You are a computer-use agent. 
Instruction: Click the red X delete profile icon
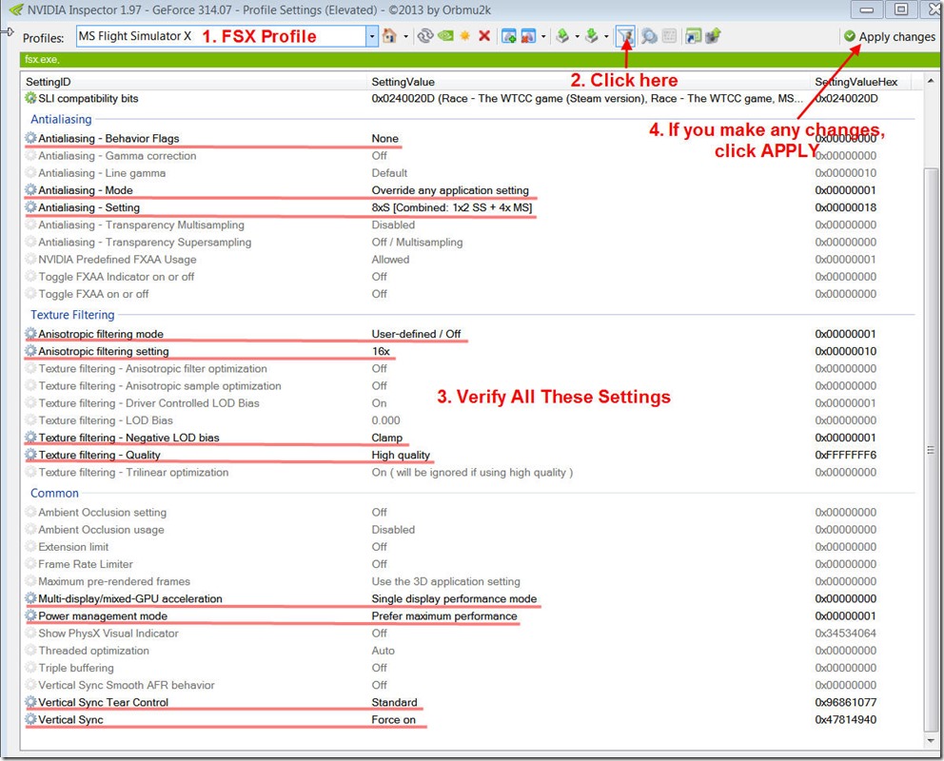(x=484, y=36)
